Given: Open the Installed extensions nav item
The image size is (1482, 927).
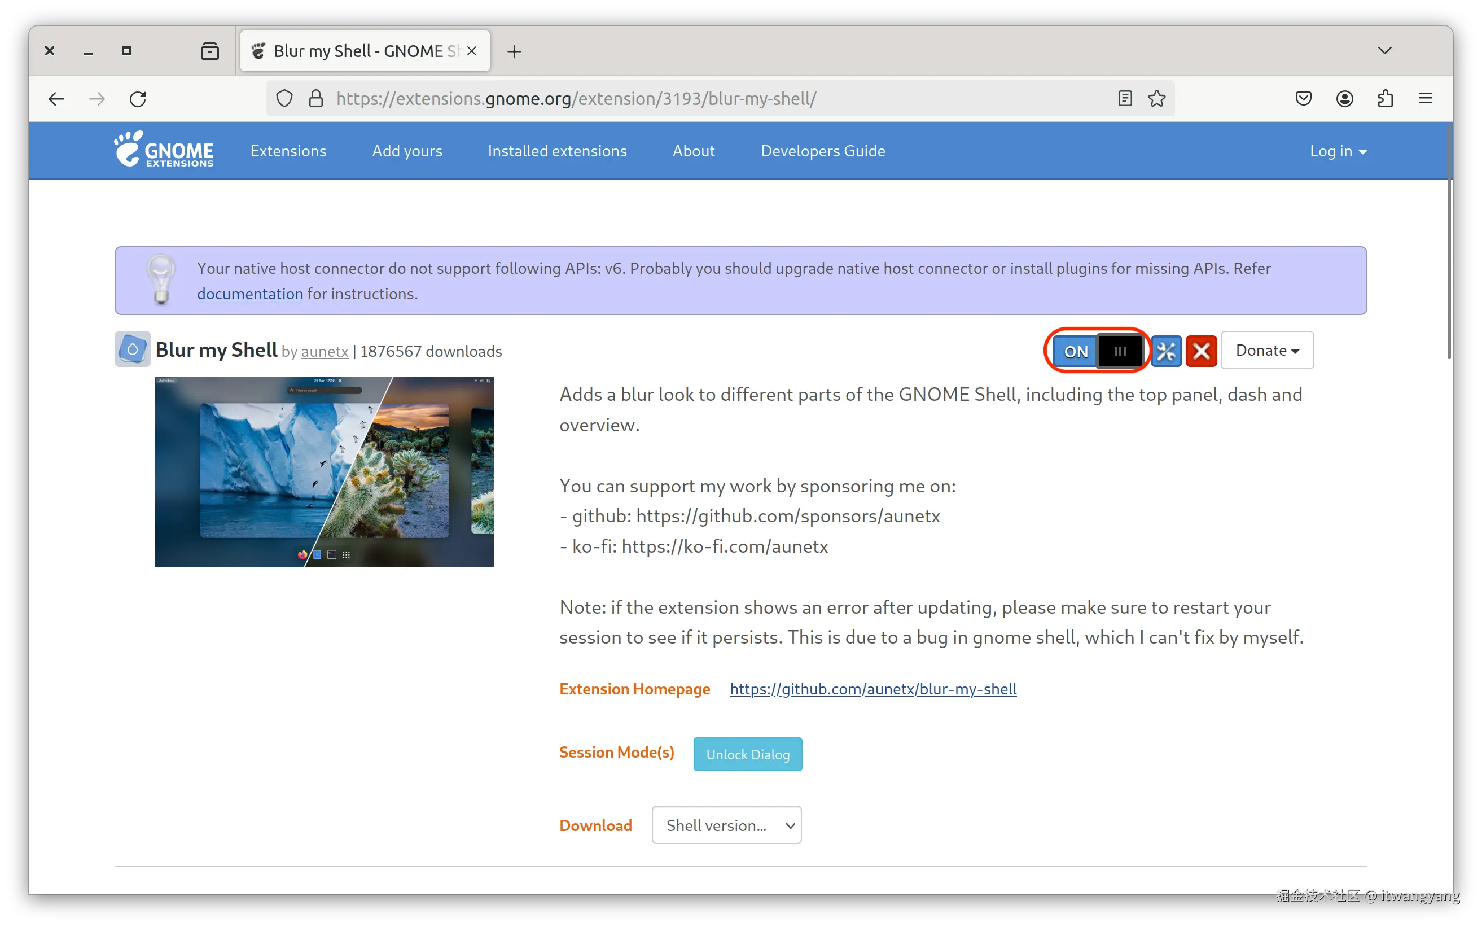Looking at the screenshot, I should (557, 151).
